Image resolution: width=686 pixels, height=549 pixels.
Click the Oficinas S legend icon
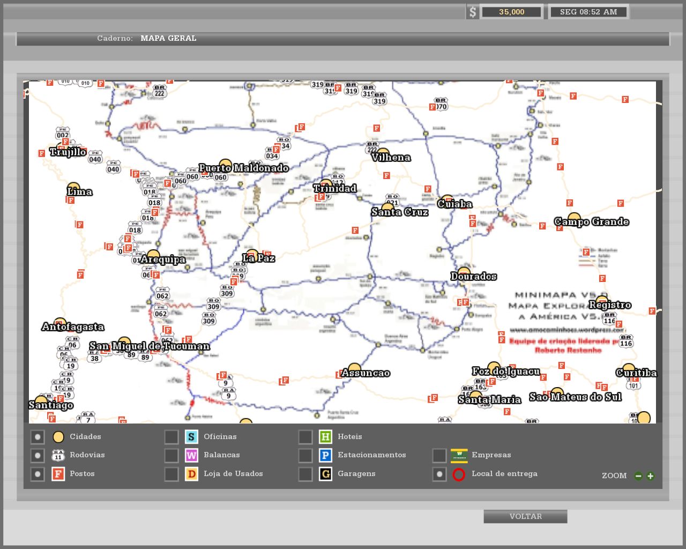pyautogui.click(x=191, y=437)
